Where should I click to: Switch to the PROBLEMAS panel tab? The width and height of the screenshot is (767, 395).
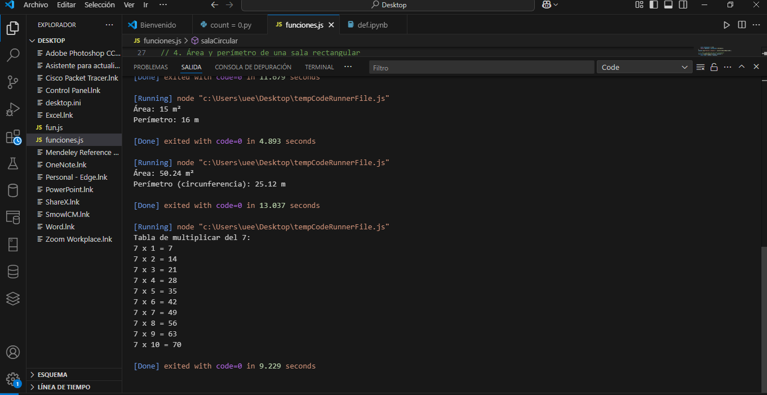tap(150, 67)
